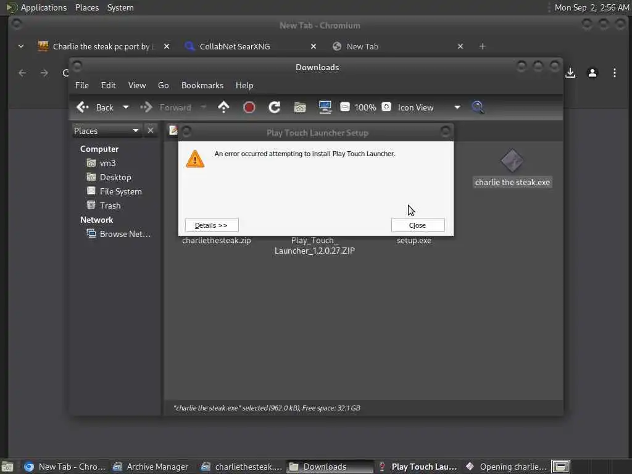Click the red Stop loading icon

point(249,107)
